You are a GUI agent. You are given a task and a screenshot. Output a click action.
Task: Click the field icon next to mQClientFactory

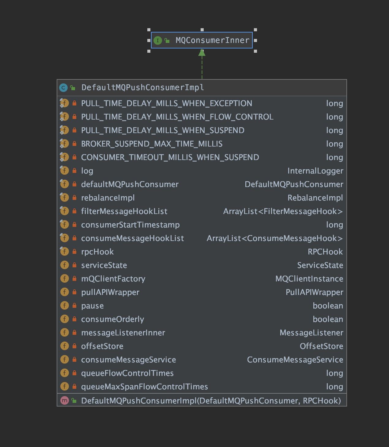tap(64, 278)
